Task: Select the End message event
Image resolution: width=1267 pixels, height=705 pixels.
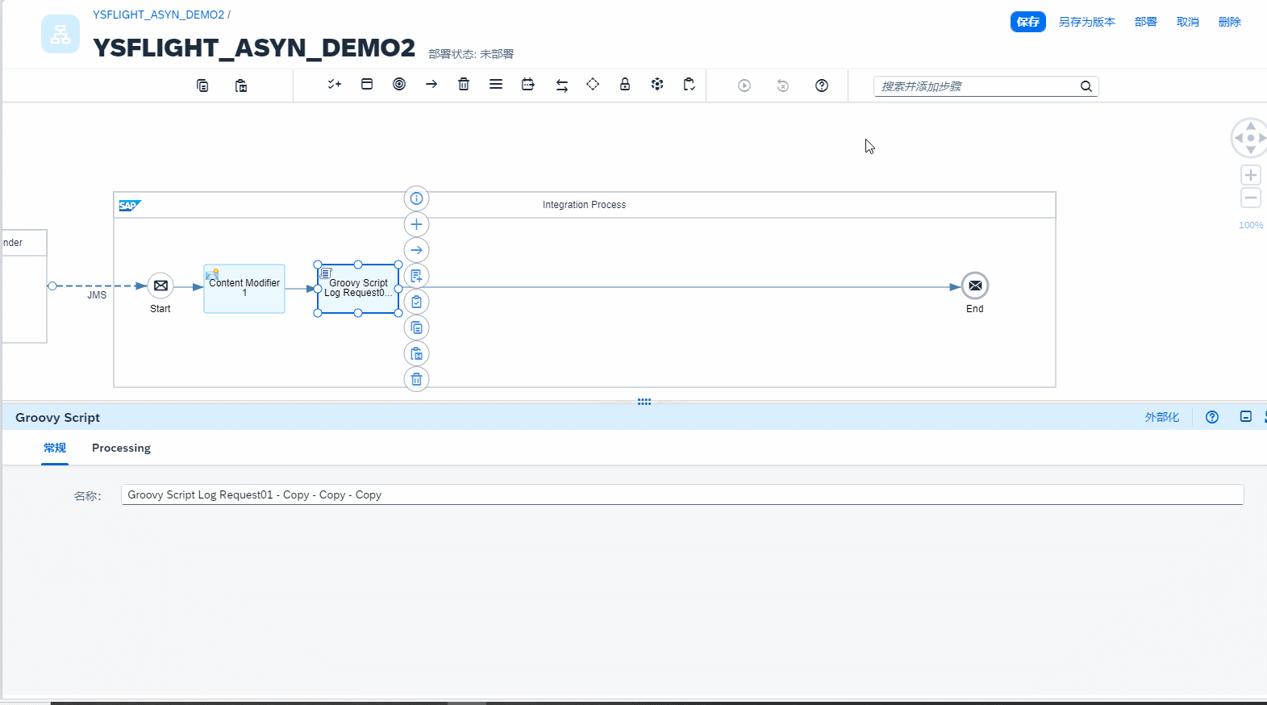Action: (975, 286)
